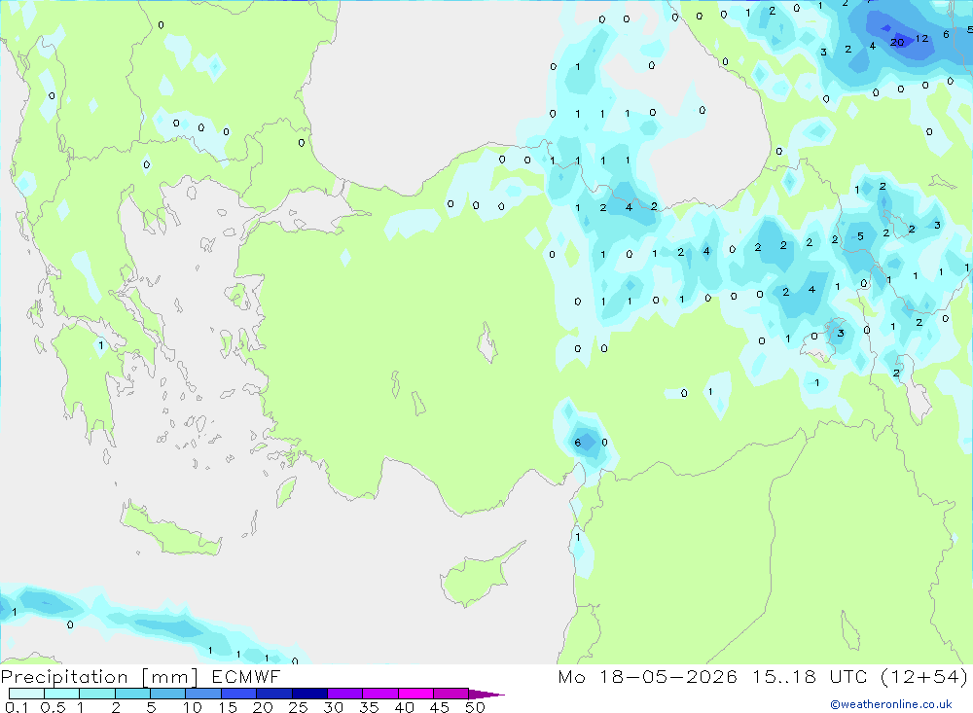The width and height of the screenshot is (973, 713).
Task: Select the 45–50 mm dark magenta swatch
Action: (x=450, y=694)
